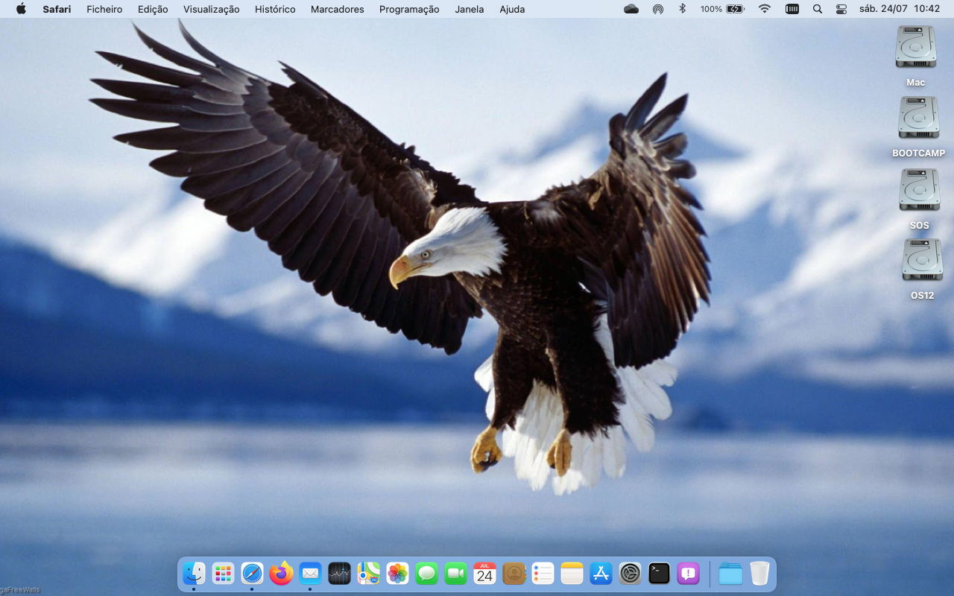Open the Marcadores menu
This screenshot has width=954, height=596.
point(337,9)
